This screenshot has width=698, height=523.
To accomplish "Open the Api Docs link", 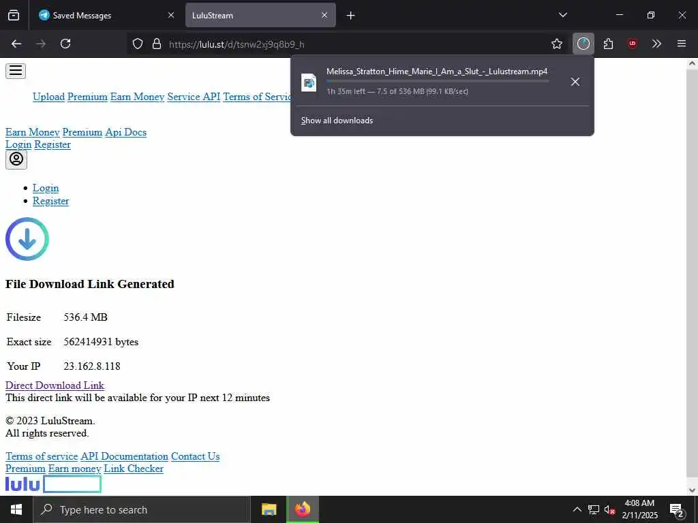I will (125, 132).
